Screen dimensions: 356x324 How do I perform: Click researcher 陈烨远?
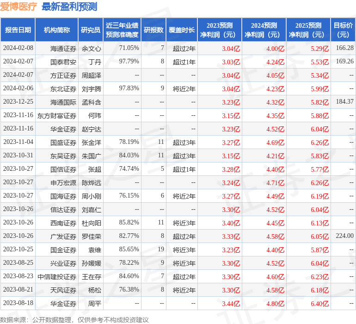91,182
